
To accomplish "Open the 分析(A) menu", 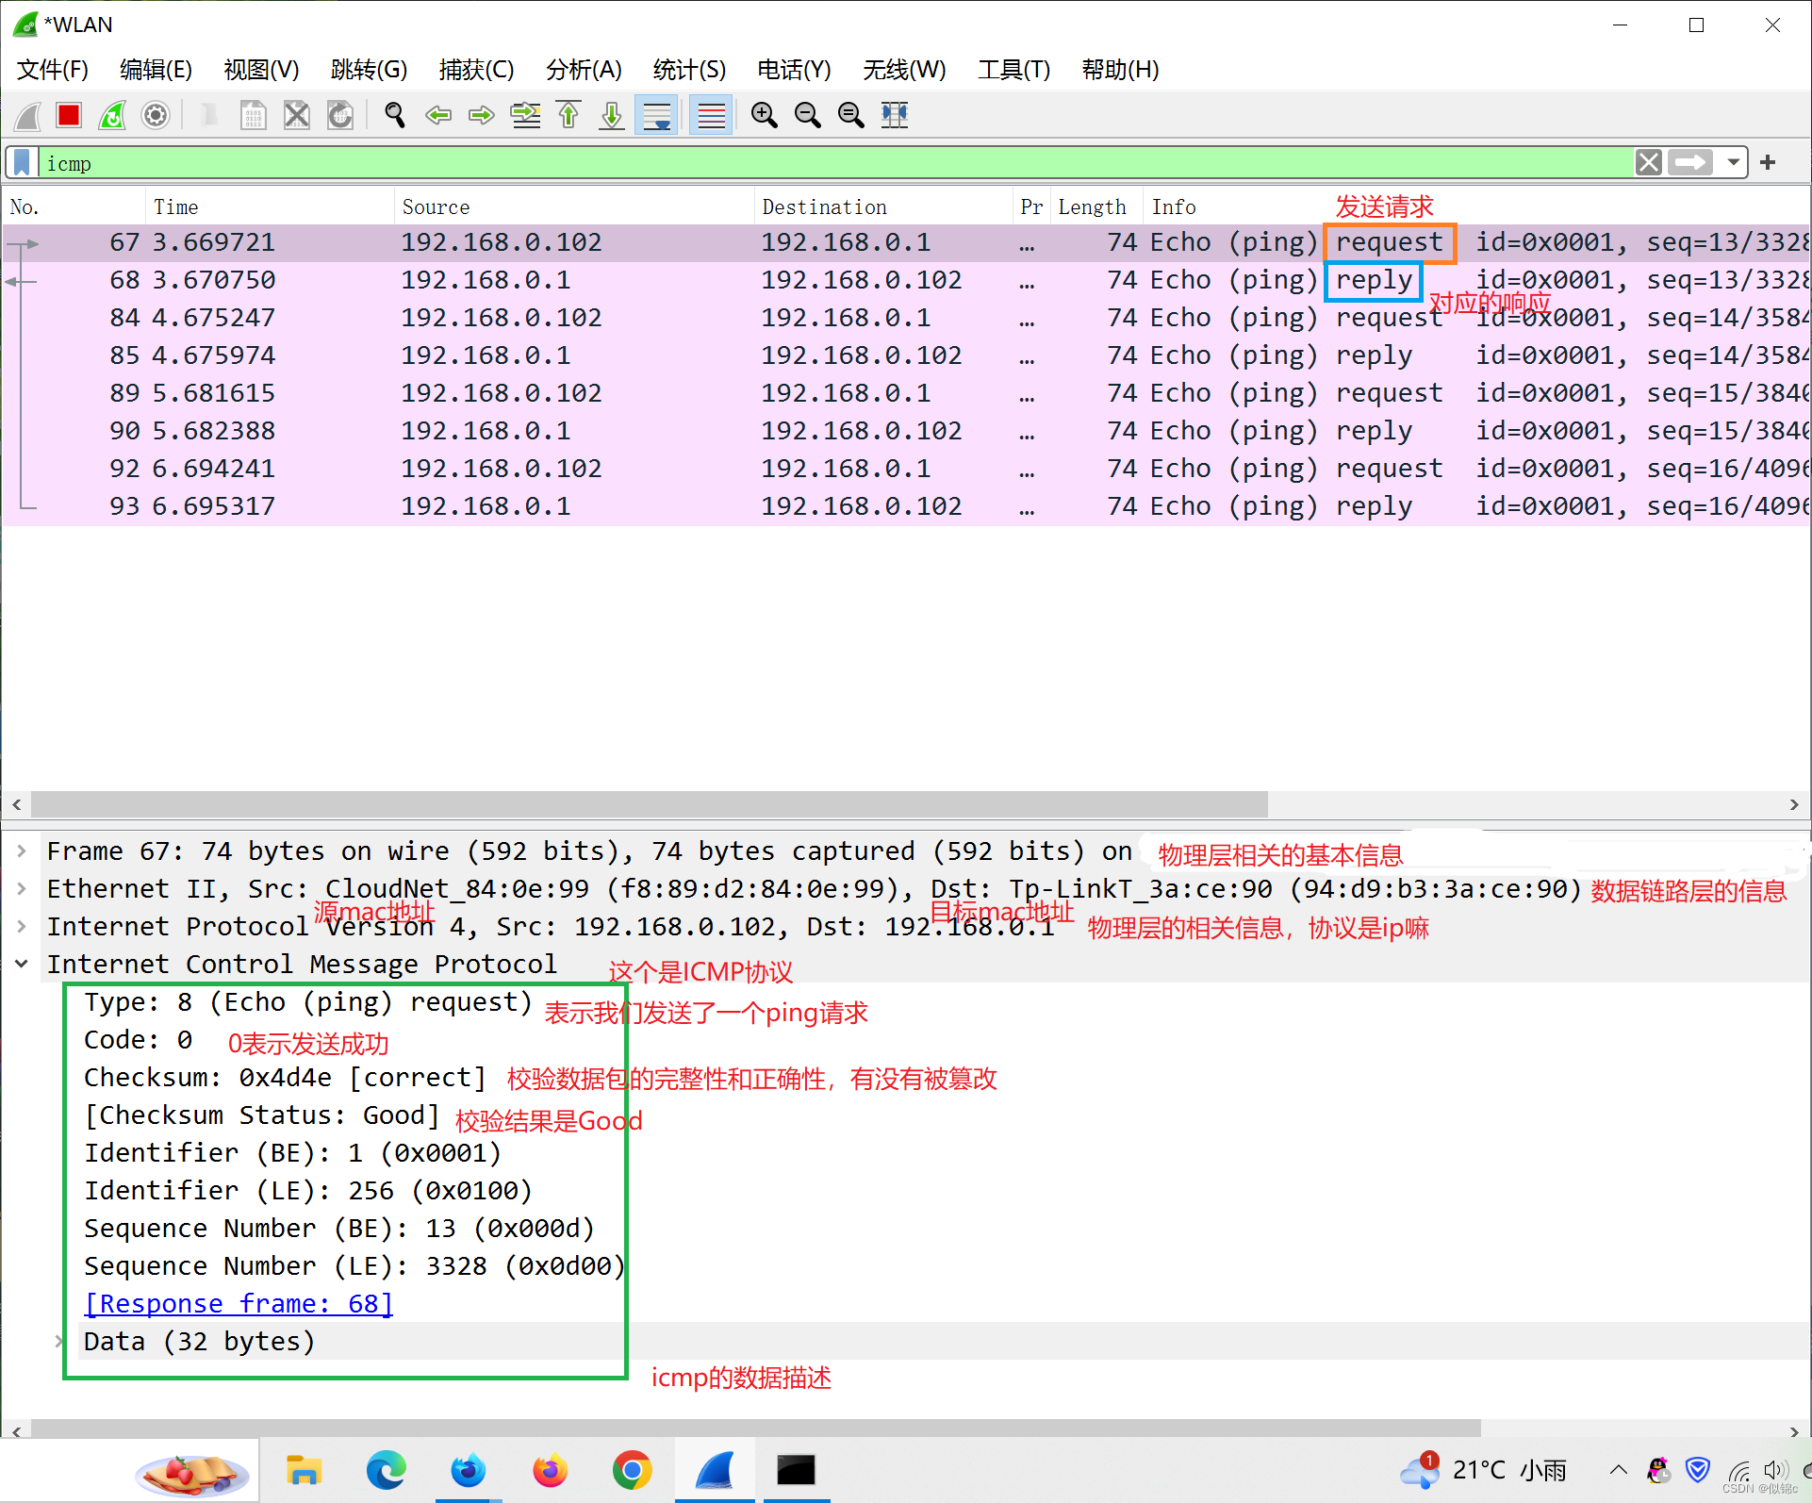I will pyautogui.click(x=583, y=70).
